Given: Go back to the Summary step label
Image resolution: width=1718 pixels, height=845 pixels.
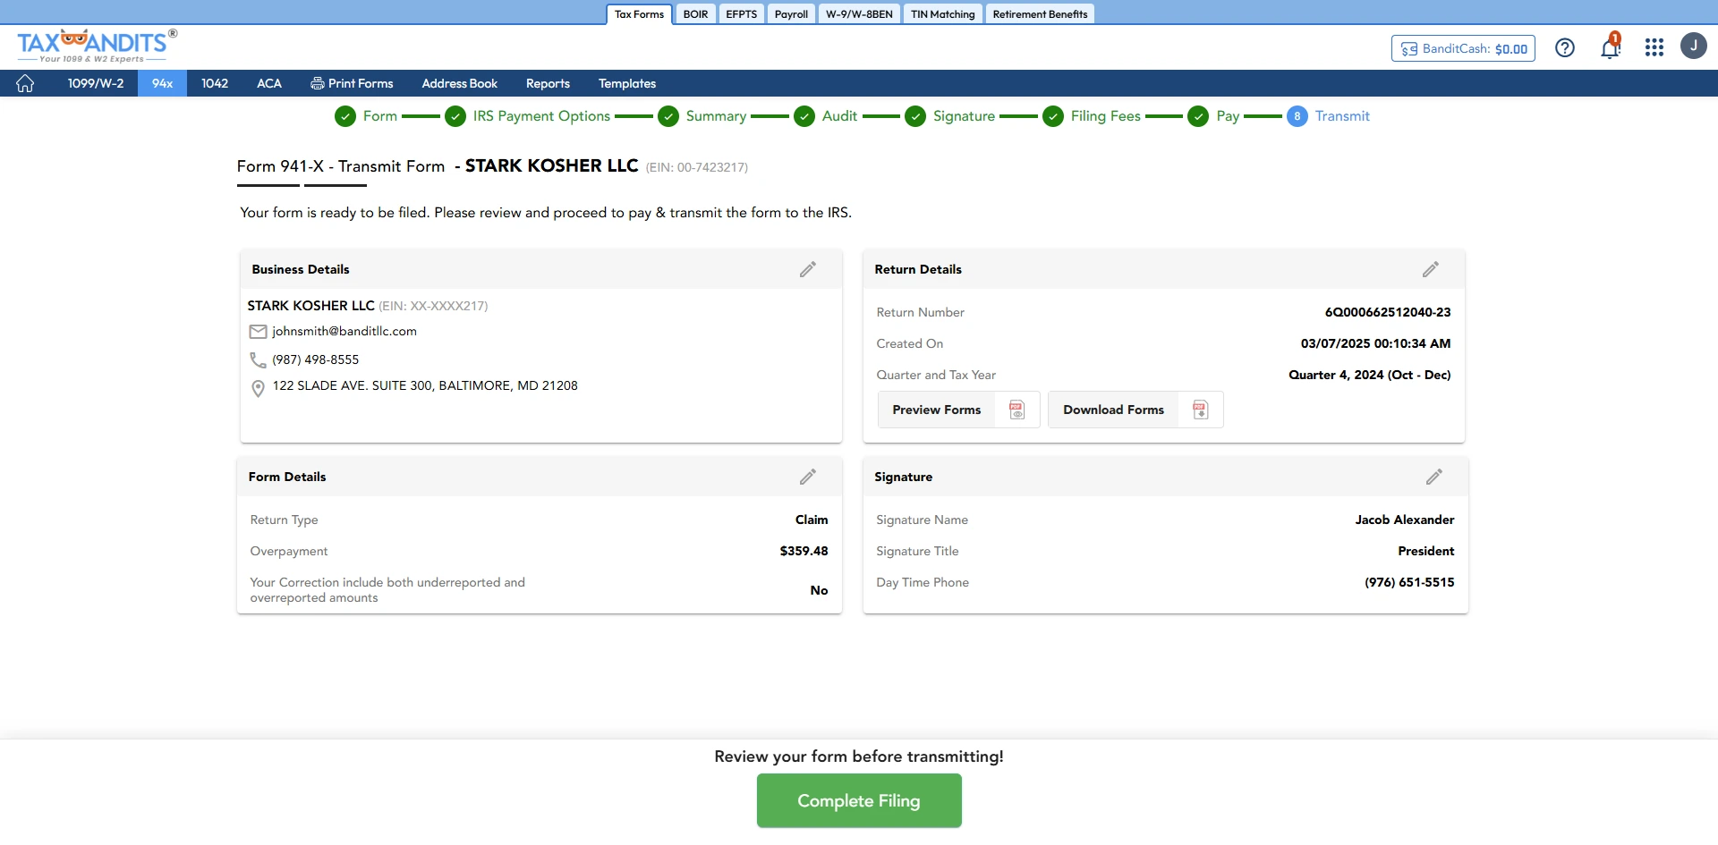Looking at the screenshot, I should point(716,116).
